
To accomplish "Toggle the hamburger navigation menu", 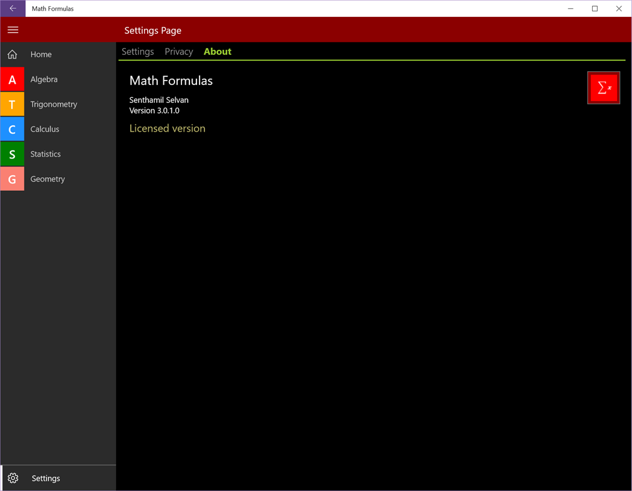I will pos(12,30).
